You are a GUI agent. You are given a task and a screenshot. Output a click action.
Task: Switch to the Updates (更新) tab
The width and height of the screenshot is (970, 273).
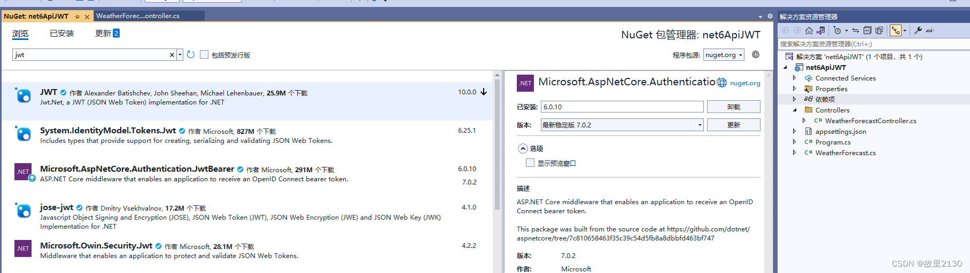point(107,34)
